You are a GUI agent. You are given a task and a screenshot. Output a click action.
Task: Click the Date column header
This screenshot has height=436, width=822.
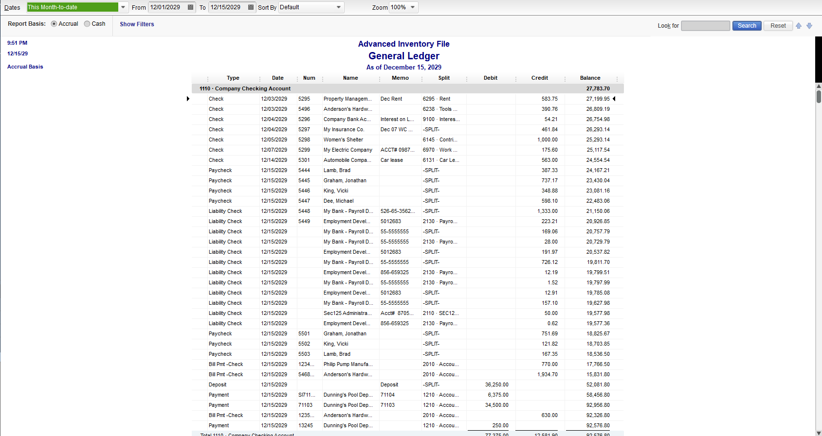tap(277, 78)
